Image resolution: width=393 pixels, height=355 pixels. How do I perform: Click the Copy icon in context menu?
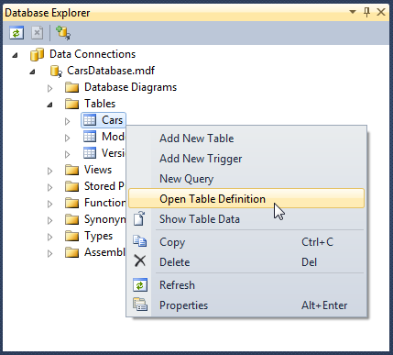tap(140, 241)
